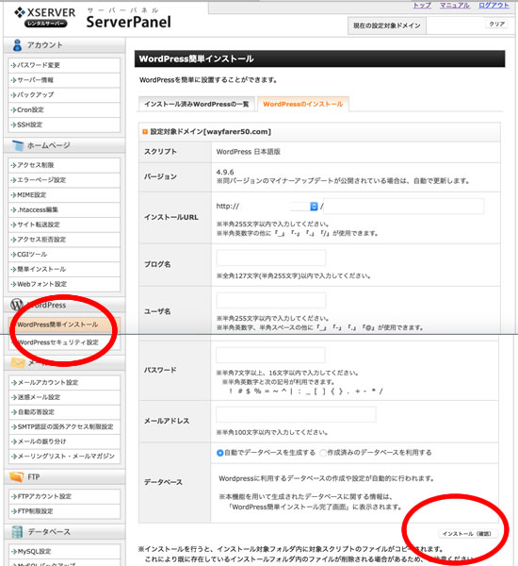Viewport: 518px width, 566px height.
Task: Open MySQL設定 menu item
Action: coord(64,552)
